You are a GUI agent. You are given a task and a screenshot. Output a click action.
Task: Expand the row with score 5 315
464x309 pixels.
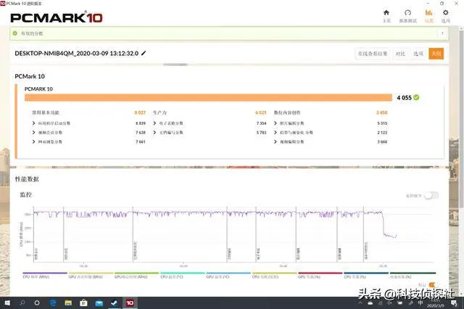(275, 123)
